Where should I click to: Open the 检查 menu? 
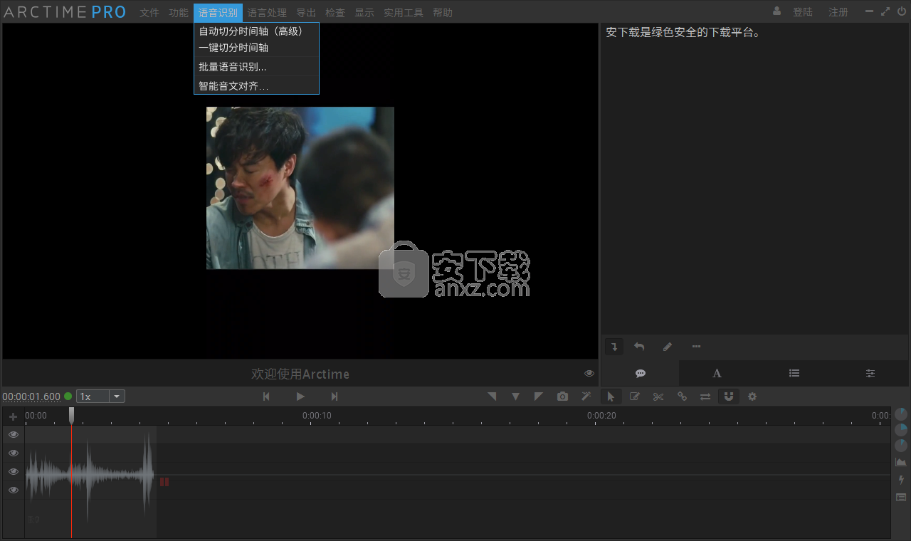click(335, 13)
